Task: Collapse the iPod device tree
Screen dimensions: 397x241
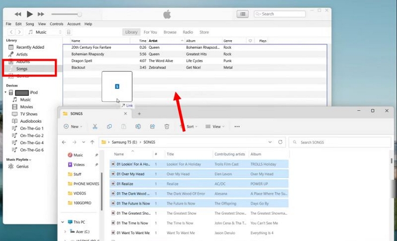Action: tap(5, 93)
